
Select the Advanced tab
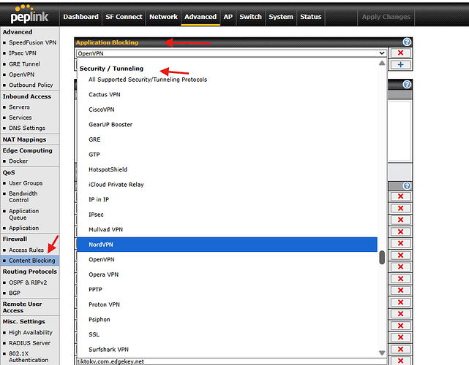pyautogui.click(x=200, y=17)
